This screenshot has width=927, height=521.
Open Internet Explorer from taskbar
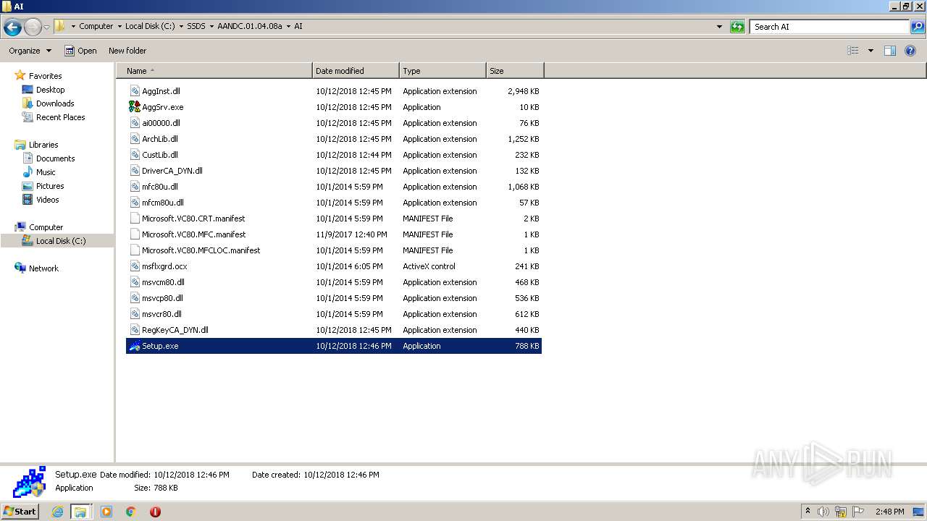click(x=57, y=512)
